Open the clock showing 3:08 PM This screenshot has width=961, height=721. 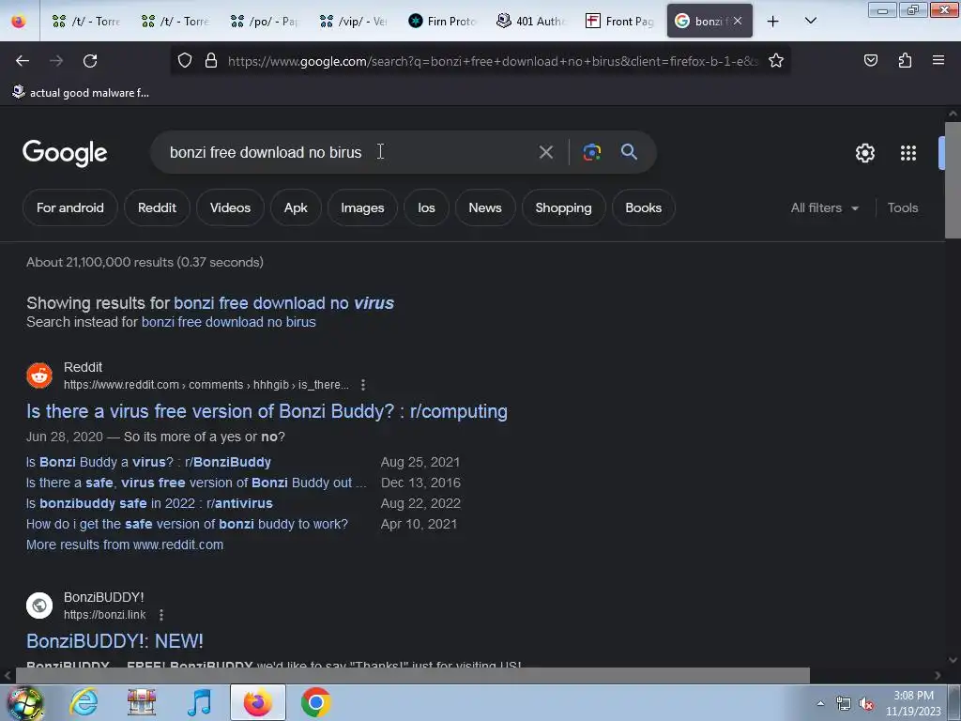[913, 703]
